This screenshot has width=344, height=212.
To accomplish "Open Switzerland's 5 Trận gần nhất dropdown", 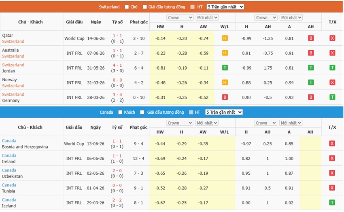I will (225, 7).
